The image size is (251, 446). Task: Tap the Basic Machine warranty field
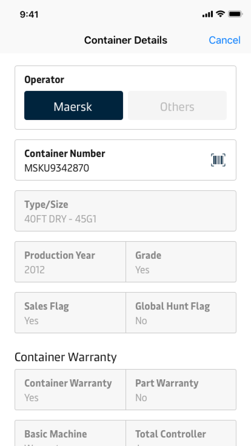70,434
